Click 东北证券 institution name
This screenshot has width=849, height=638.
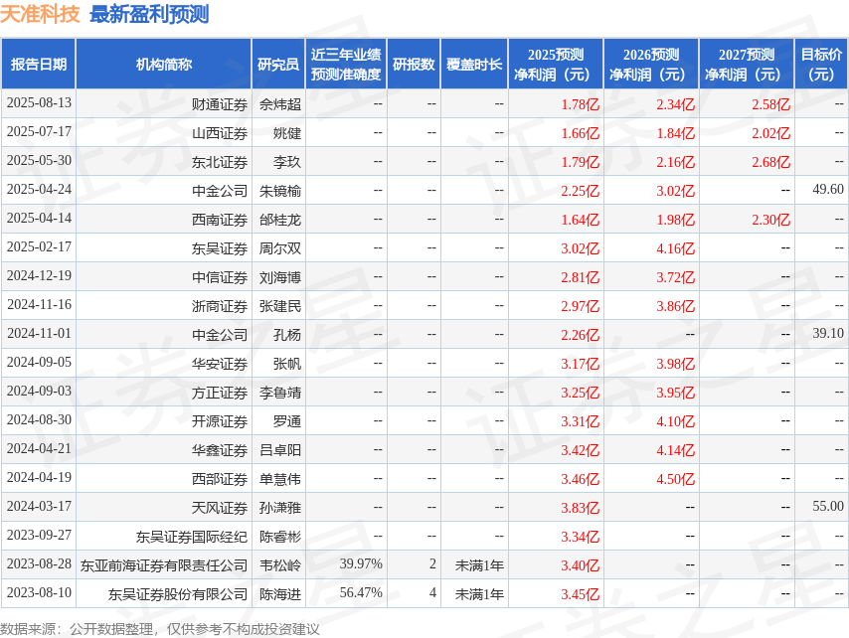click(220, 162)
